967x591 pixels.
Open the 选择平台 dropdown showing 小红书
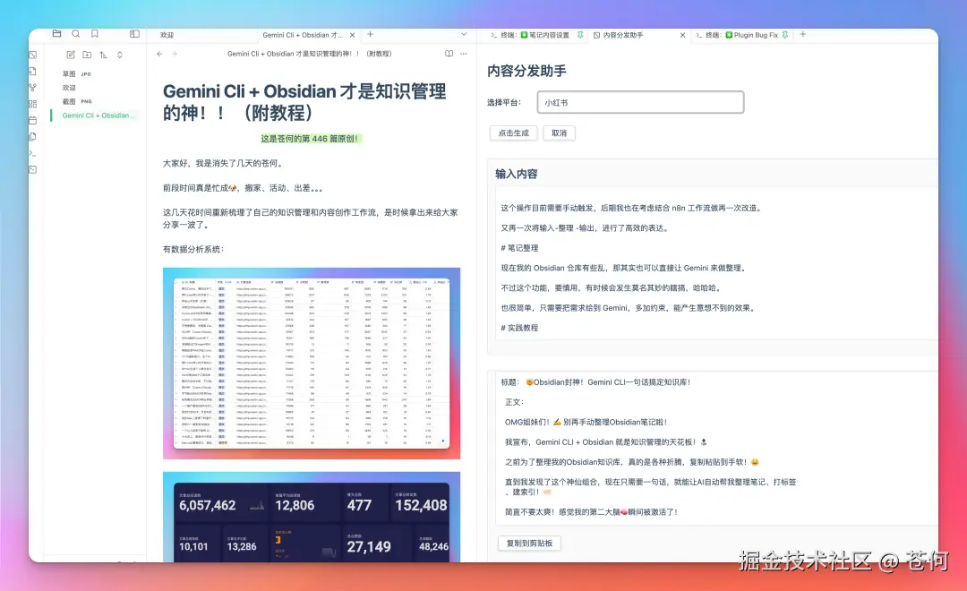point(639,102)
